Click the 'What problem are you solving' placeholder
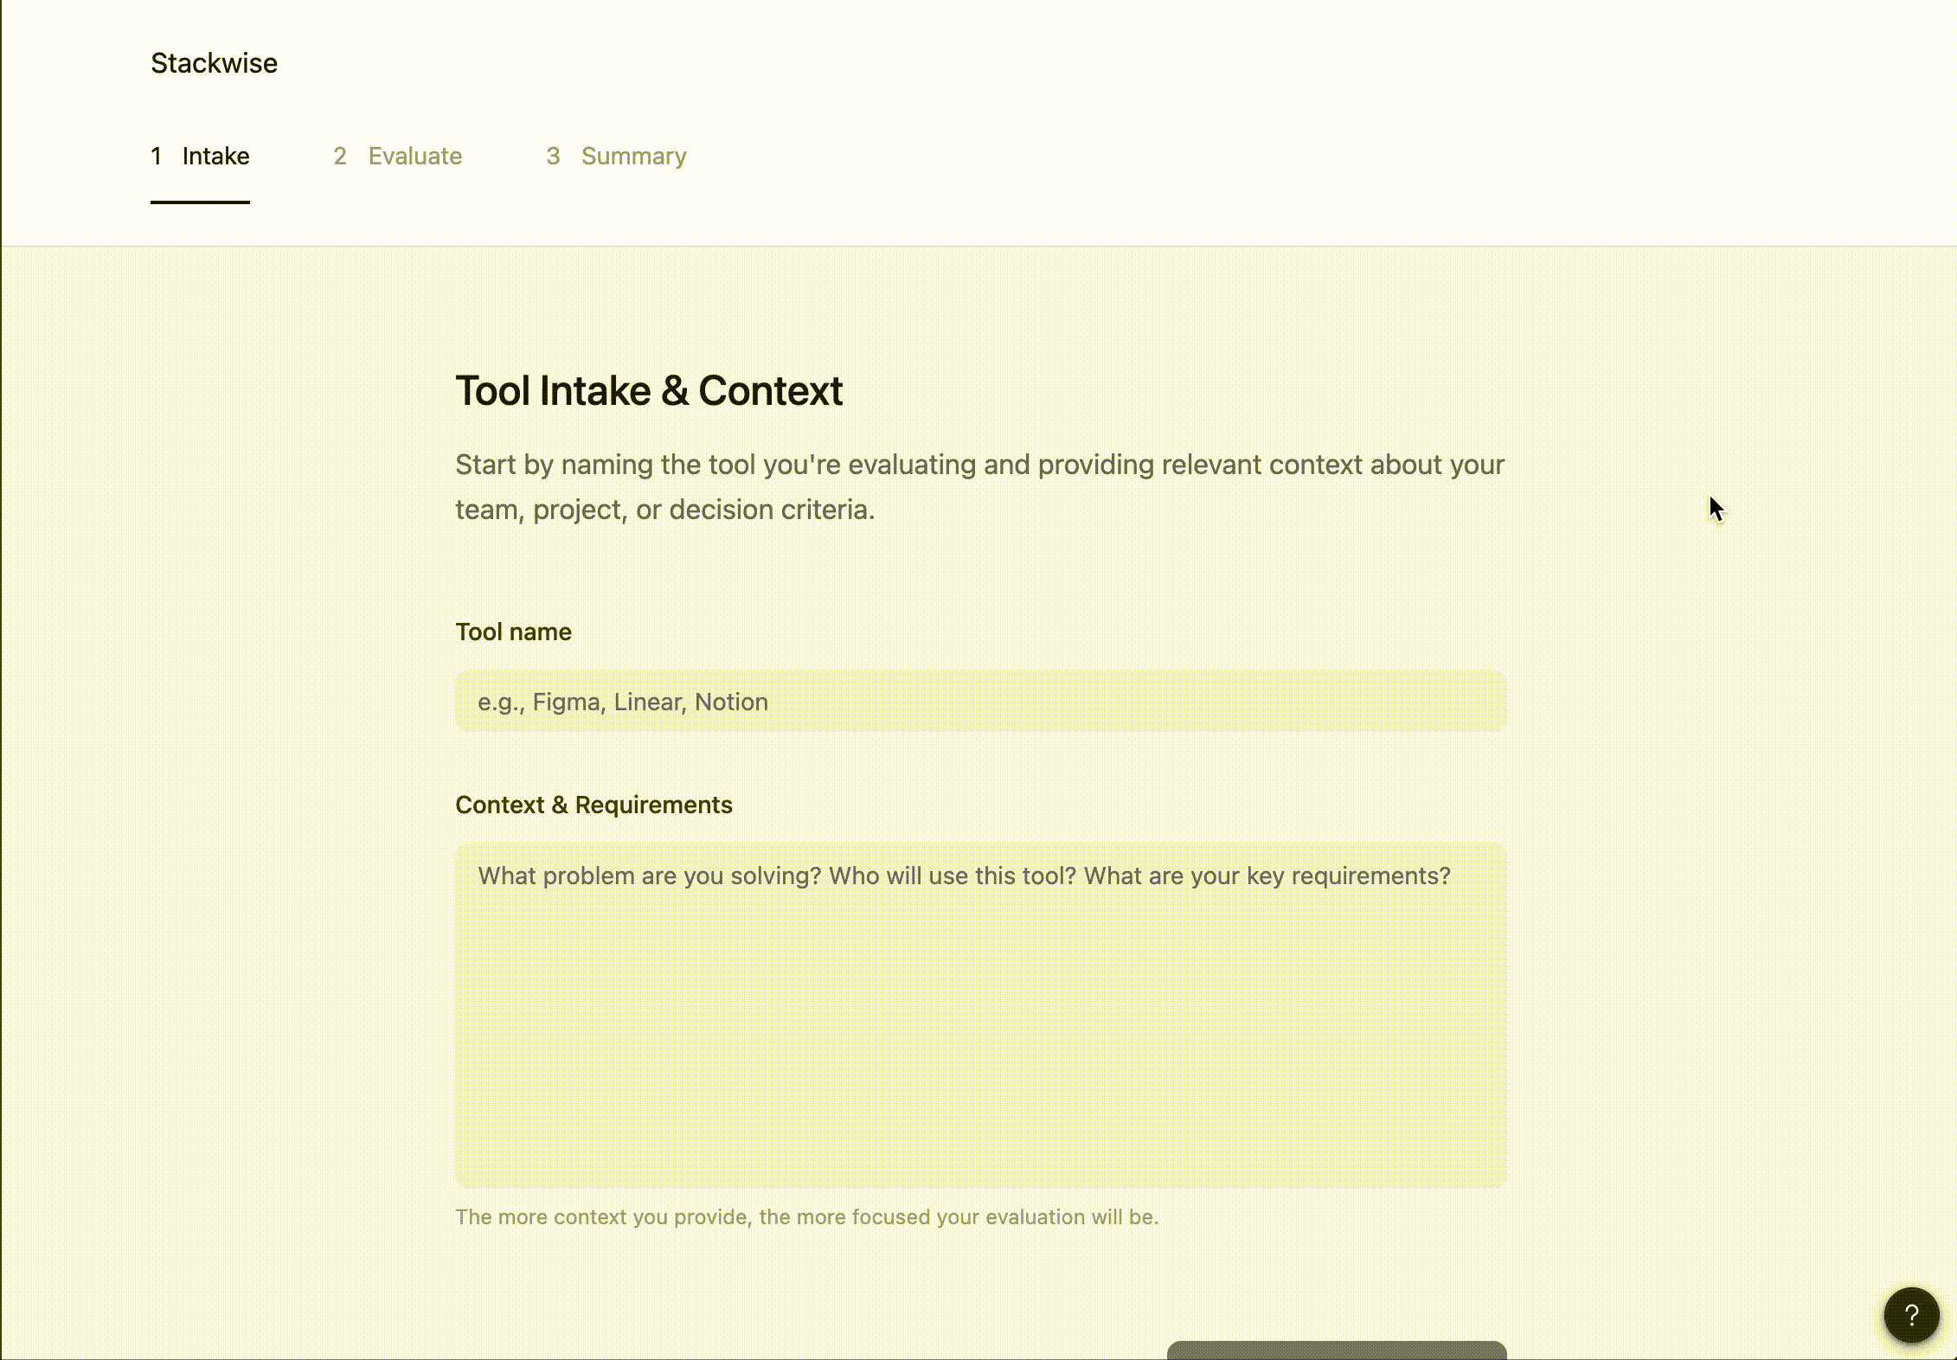1957x1360 pixels. point(964,876)
